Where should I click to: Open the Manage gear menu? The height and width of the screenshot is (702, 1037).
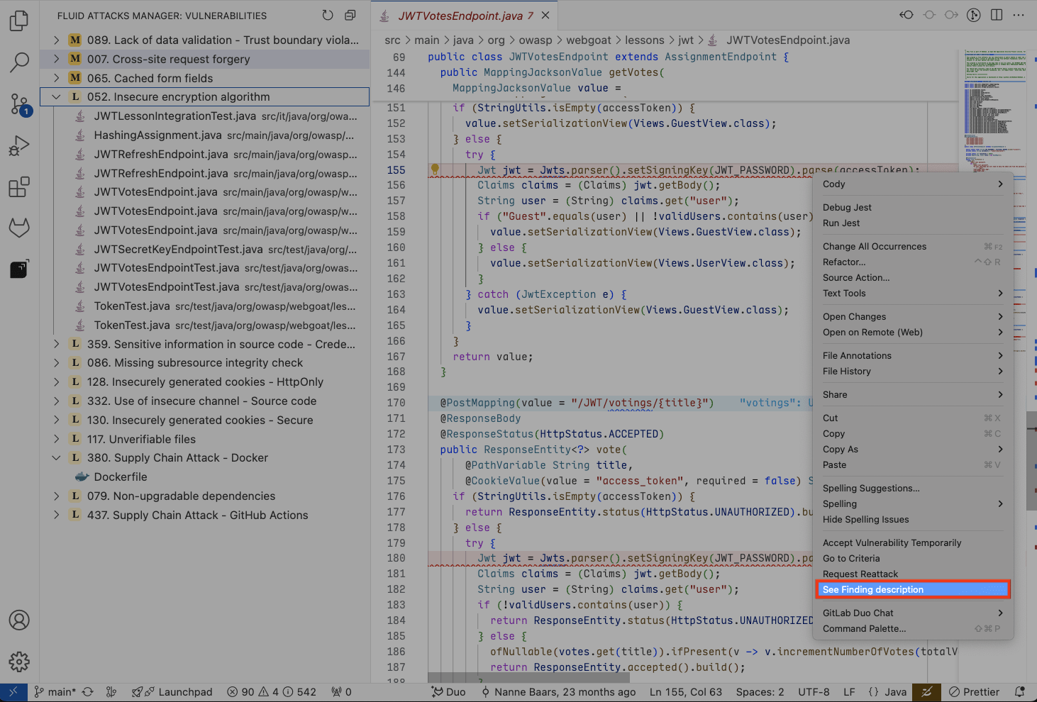click(x=19, y=662)
